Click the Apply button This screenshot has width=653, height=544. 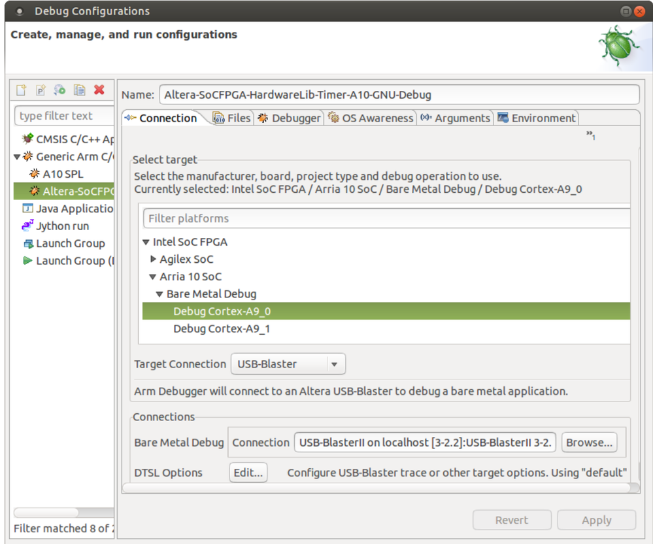(596, 520)
